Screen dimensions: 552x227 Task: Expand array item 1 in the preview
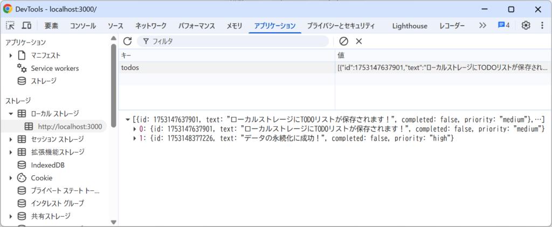(135, 139)
